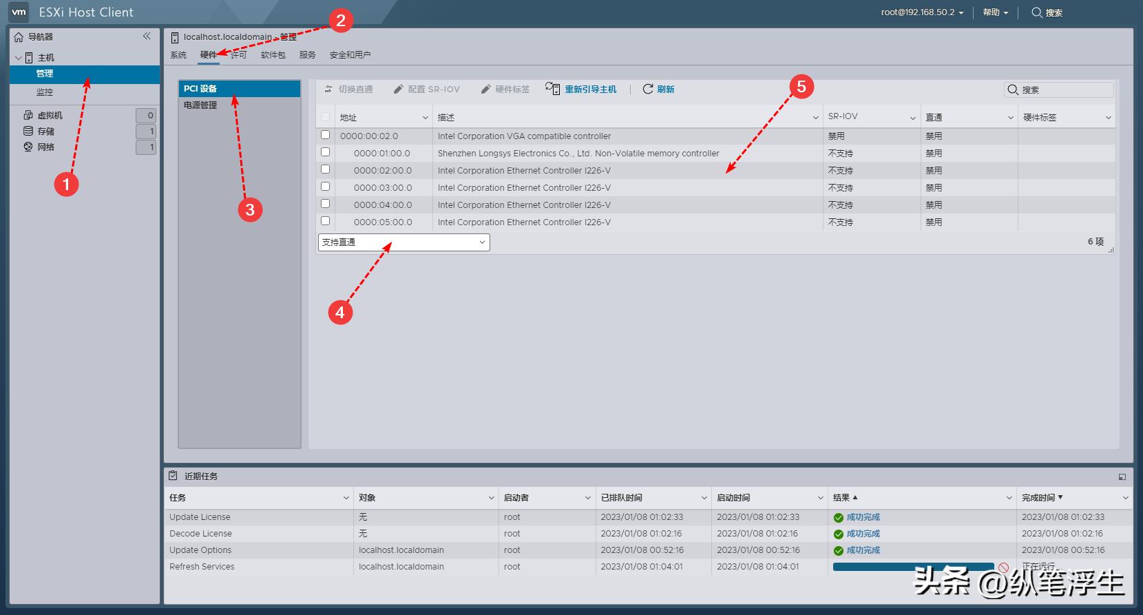
Task: Click the Refresh Services progress bar
Action: click(x=913, y=567)
